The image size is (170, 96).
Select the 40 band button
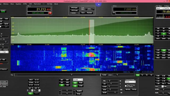point(158,31)
